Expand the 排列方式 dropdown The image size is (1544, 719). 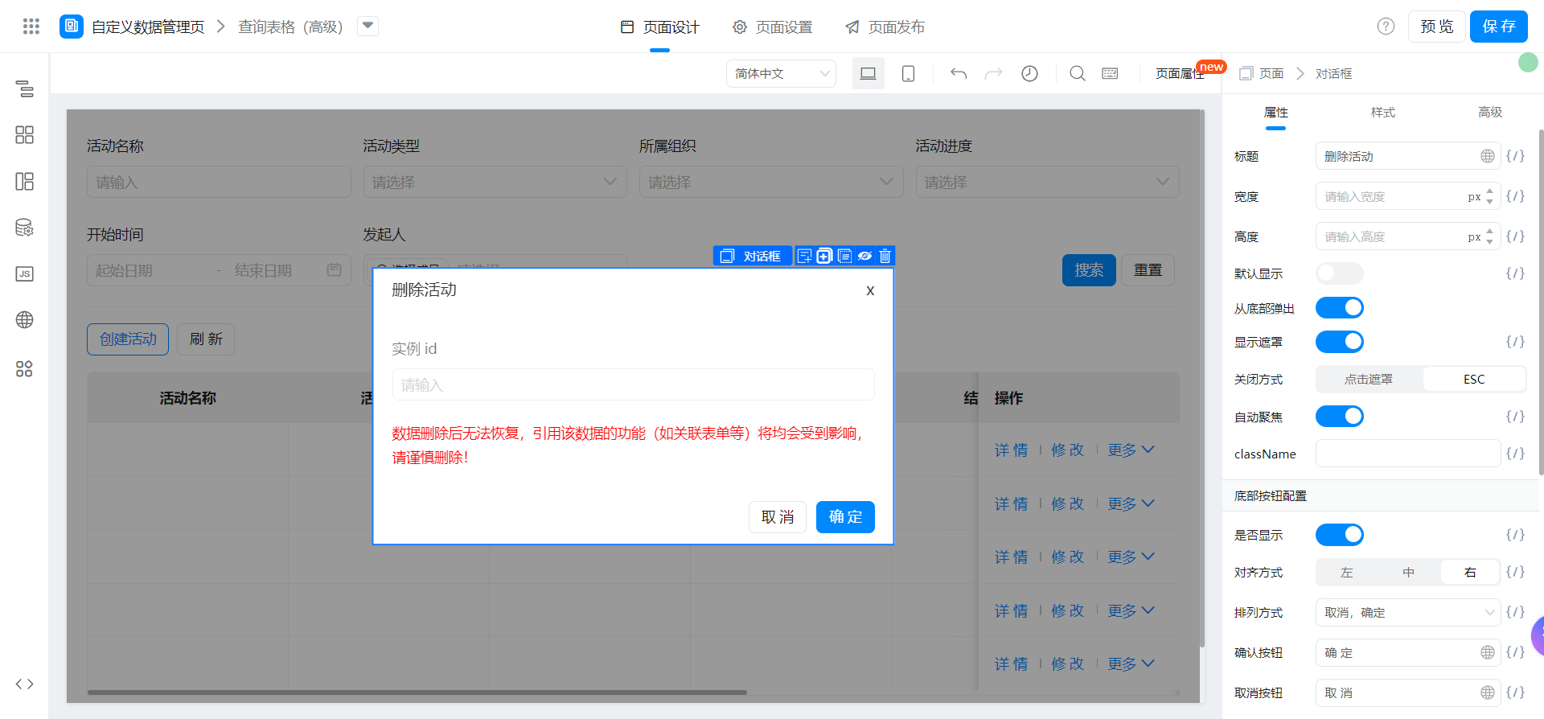click(x=1407, y=613)
